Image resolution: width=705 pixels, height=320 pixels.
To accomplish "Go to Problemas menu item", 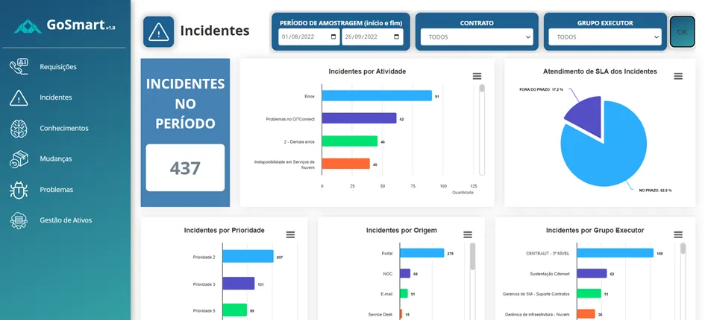I will (56, 190).
